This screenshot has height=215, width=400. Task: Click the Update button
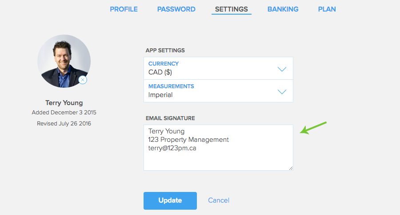tap(170, 201)
